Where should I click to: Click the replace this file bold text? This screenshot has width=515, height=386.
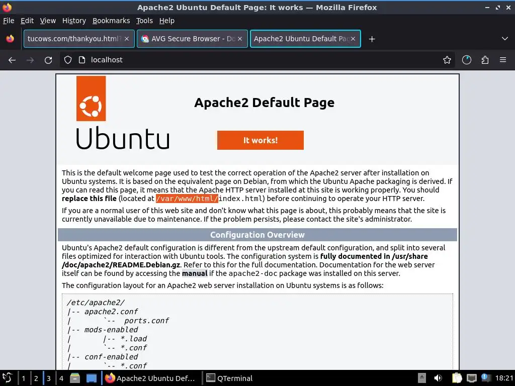89,199
